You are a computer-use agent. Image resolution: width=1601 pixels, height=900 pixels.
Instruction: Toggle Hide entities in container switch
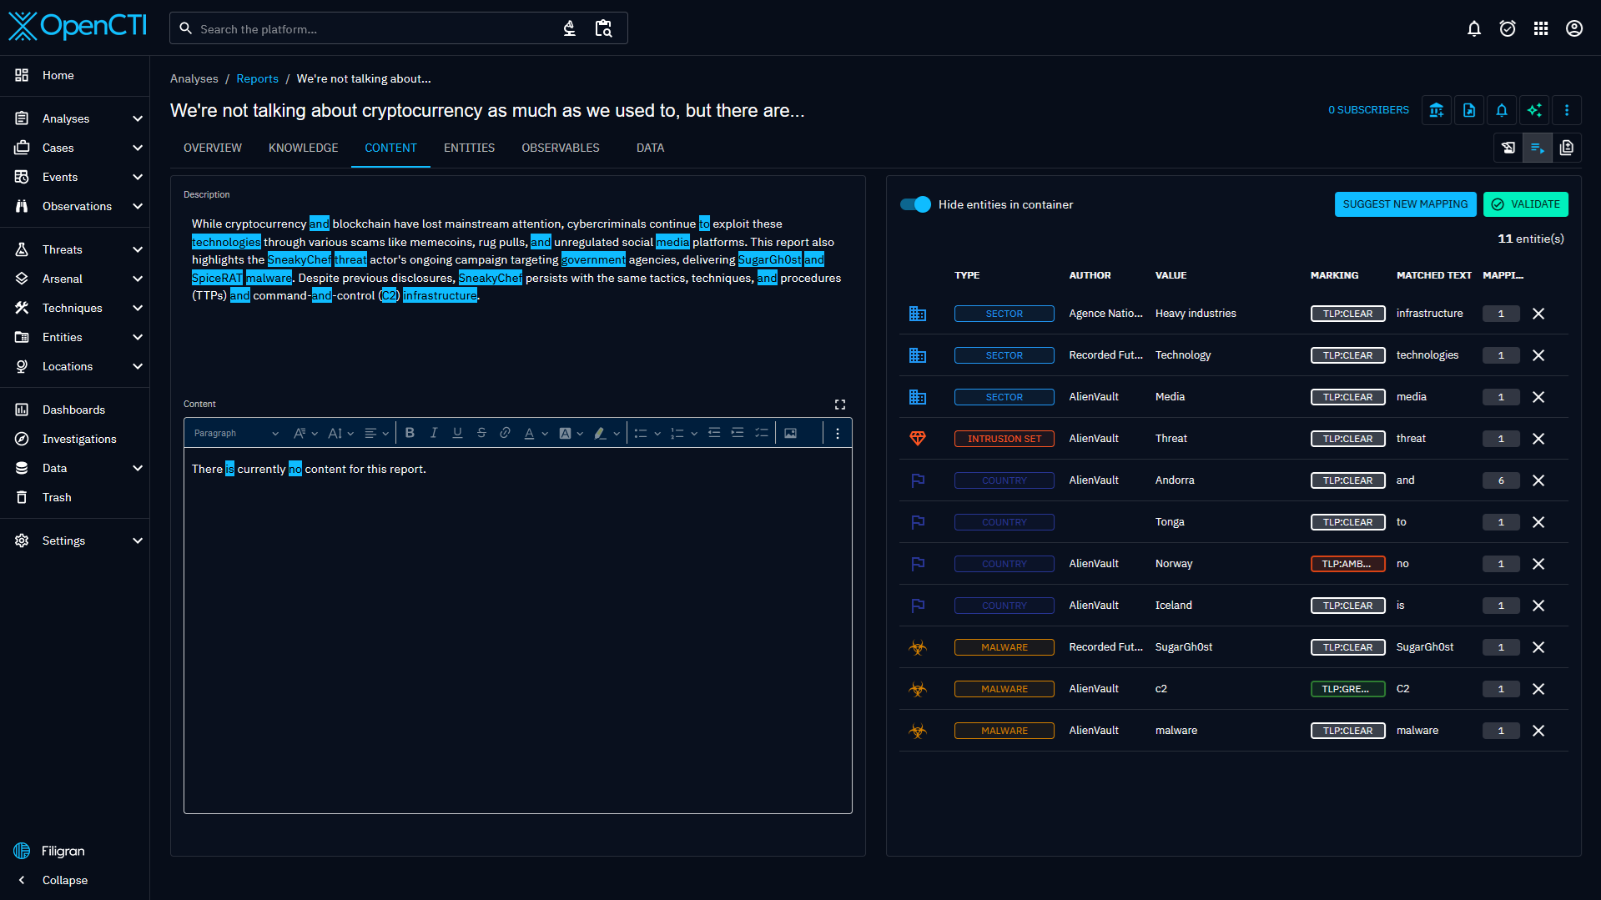tap(916, 204)
